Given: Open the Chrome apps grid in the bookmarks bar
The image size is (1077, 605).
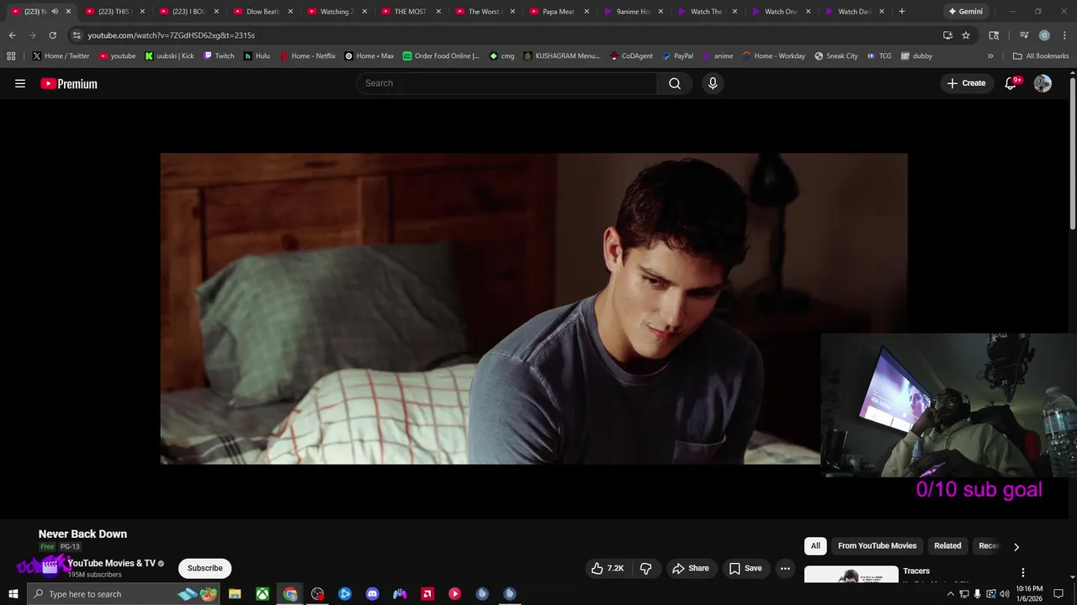Looking at the screenshot, I should [11, 55].
